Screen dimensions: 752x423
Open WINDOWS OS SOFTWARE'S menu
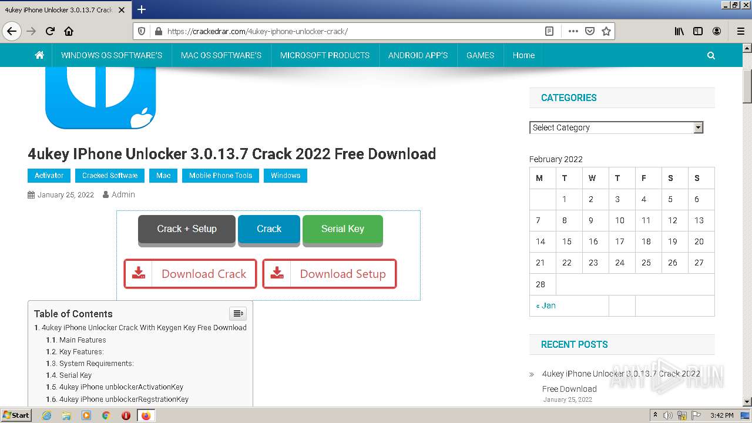tap(112, 55)
